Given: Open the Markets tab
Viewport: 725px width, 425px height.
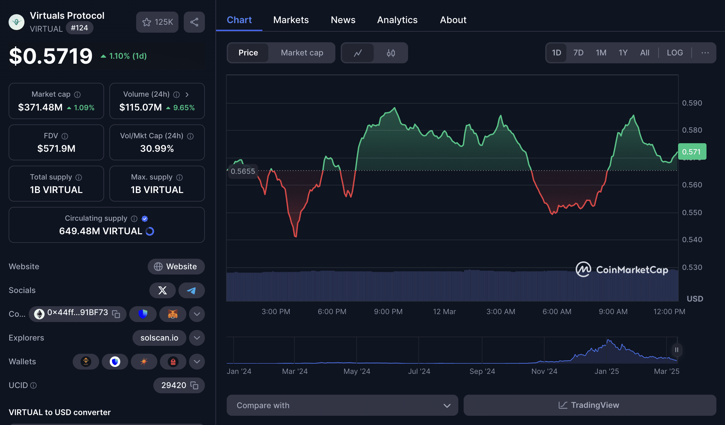Looking at the screenshot, I should 291,20.
